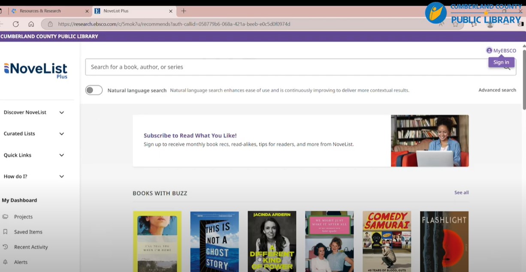
Task: Expand the Curated Lists section
Action: (61, 134)
